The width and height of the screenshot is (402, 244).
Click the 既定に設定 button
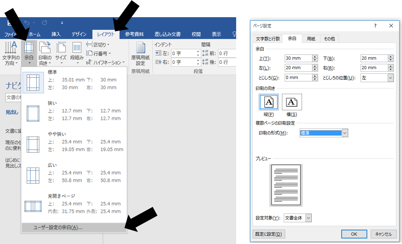coord(269,234)
